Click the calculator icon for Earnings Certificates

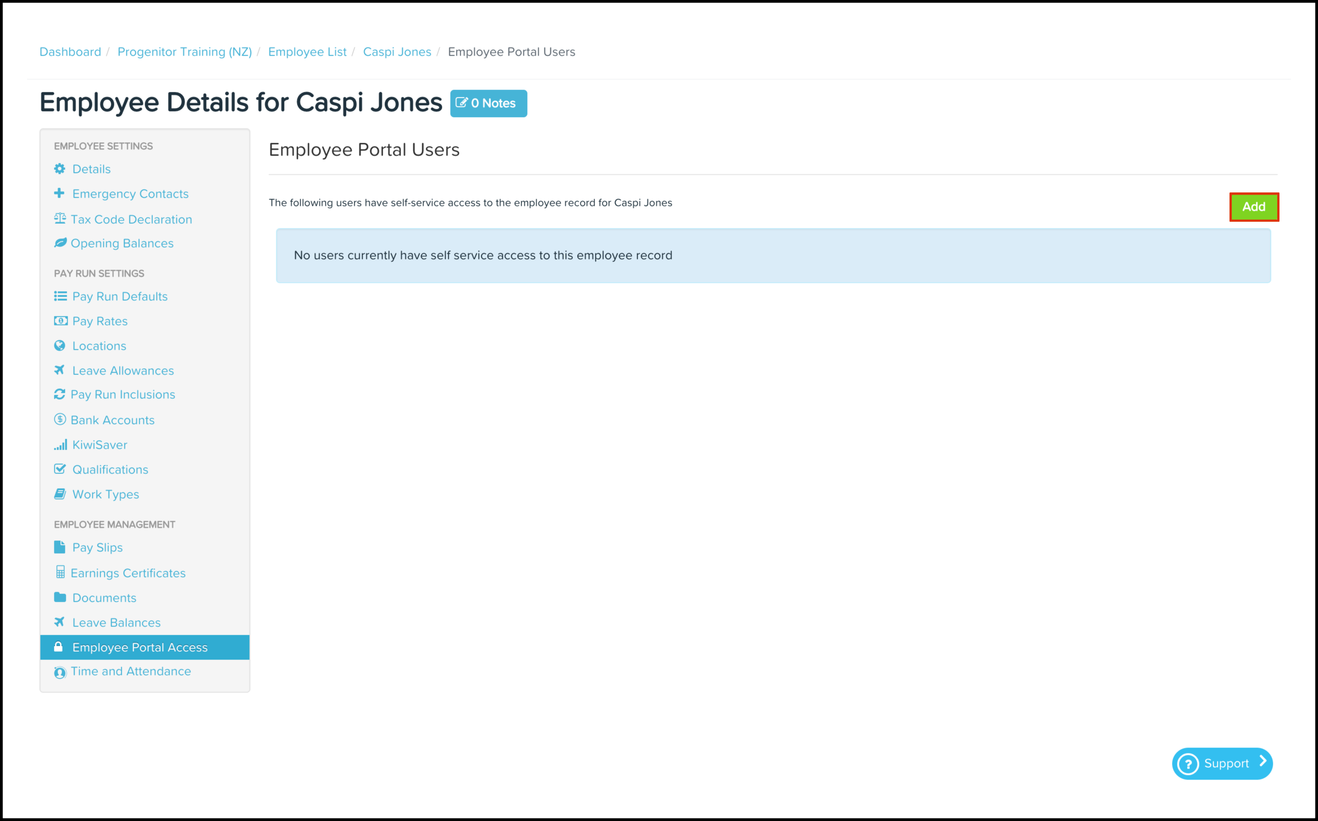coord(61,572)
